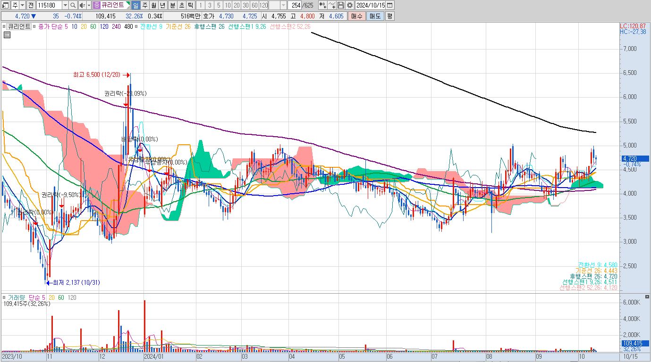This screenshot has width=651, height=362.
Task: Open chart settings gear icon
Action: pyautogui.click(x=349, y=5)
